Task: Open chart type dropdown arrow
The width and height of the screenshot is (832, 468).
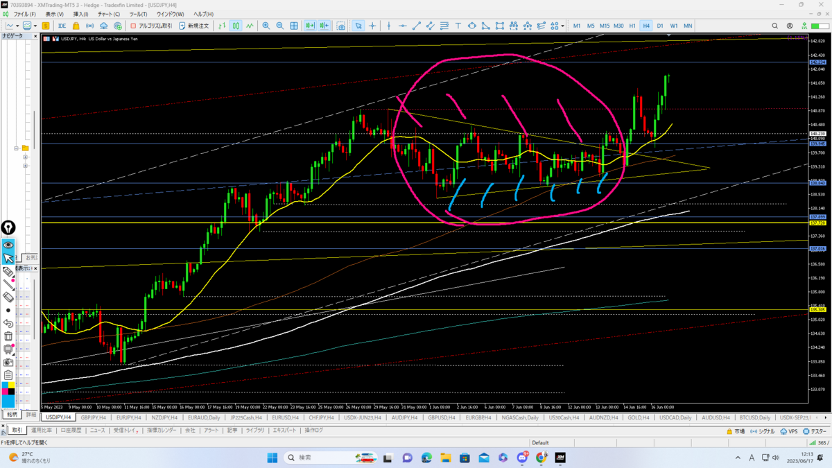Action: point(17,26)
